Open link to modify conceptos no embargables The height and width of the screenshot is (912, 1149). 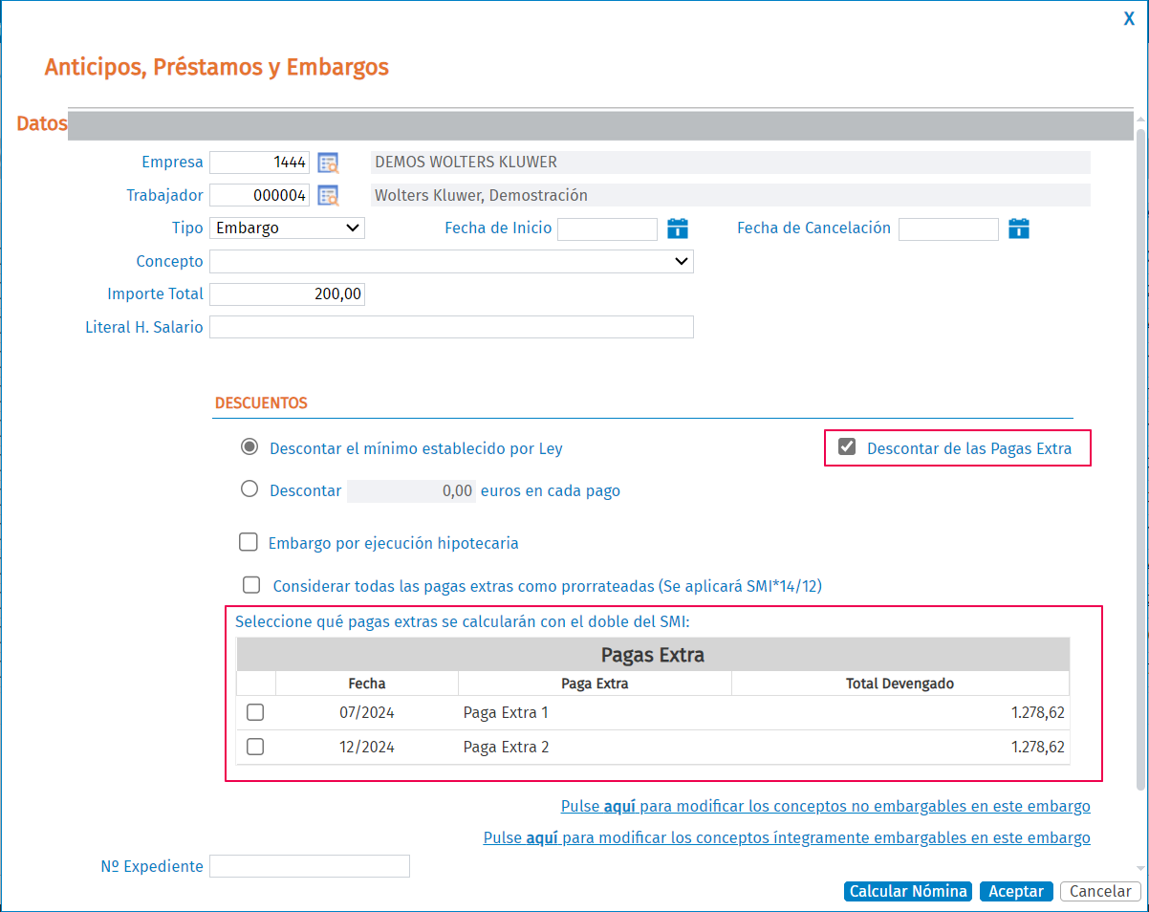tap(825, 806)
